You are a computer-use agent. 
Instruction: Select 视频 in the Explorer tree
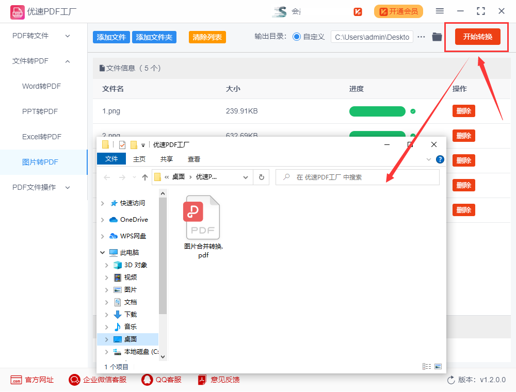tap(131, 277)
